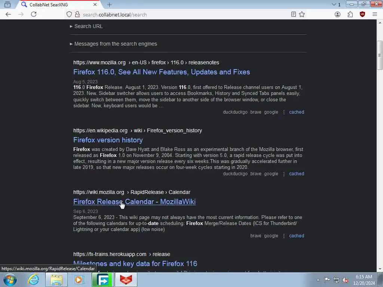This screenshot has width=383, height=287.
Task: Open Firefox View icon in tab bar
Action: [x=7, y=4]
